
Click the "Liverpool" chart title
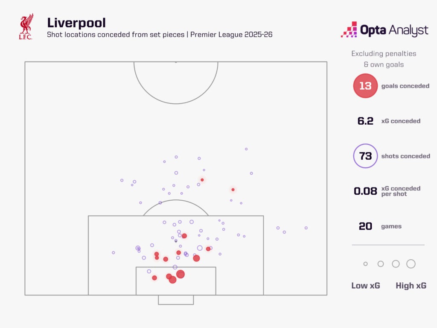[76, 23]
